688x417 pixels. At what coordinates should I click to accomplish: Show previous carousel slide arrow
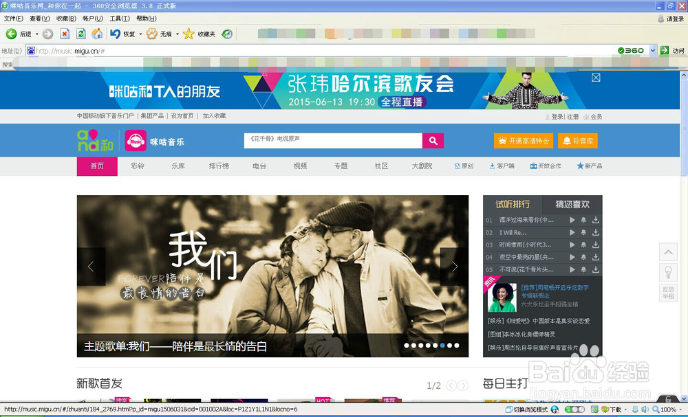91,267
